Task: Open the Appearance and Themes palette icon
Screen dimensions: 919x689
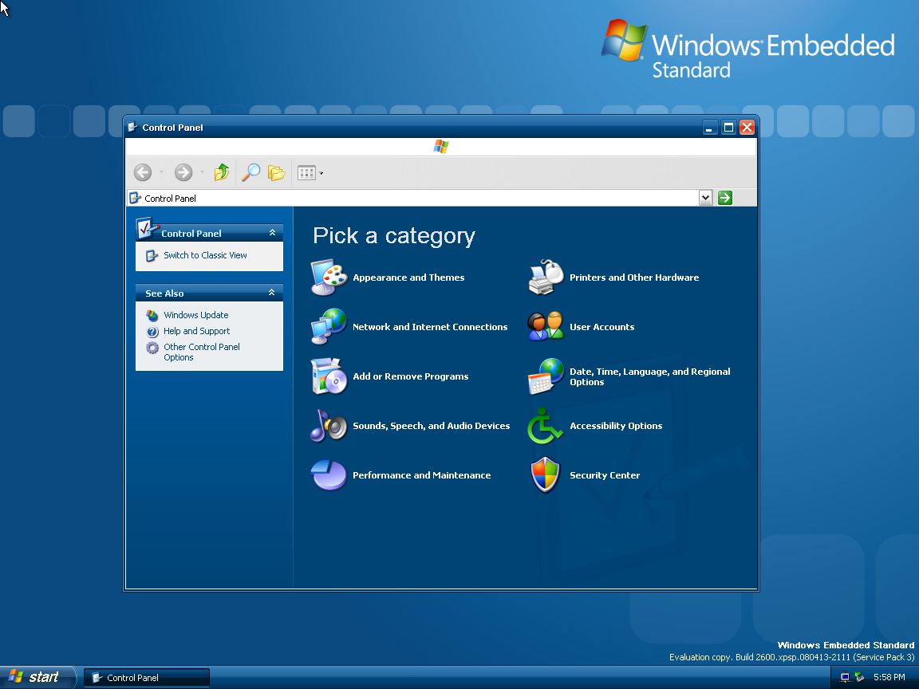Action: click(329, 278)
